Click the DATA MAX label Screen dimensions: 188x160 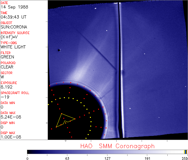8,113
